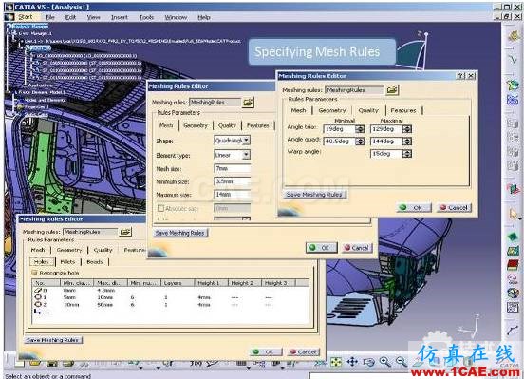Open the Window menu

coord(176,17)
